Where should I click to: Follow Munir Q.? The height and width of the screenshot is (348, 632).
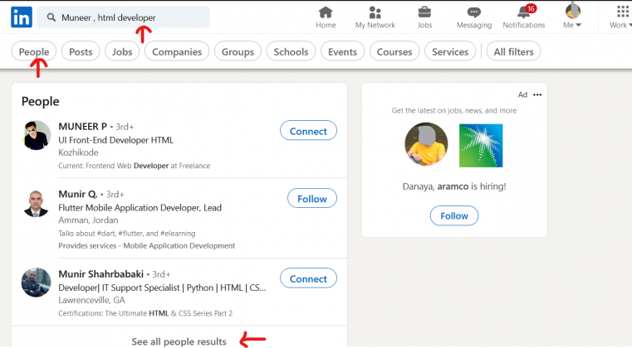point(312,198)
